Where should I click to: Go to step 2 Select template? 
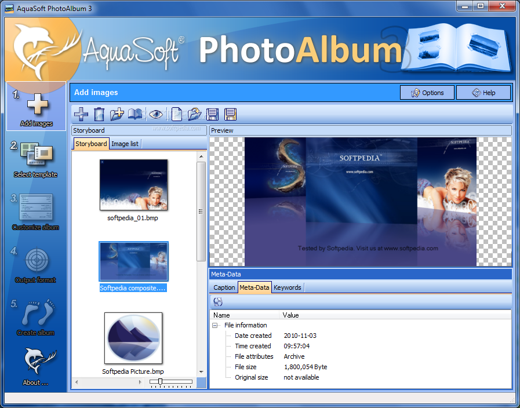click(x=35, y=160)
